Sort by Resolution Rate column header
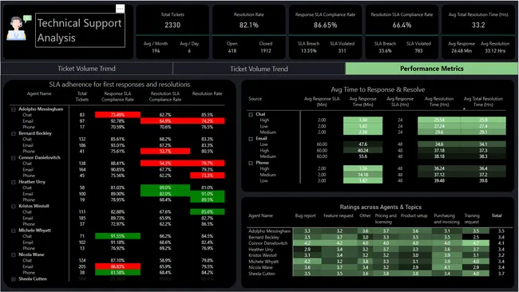The width and height of the screenshot is (519, 292). coord(208,93)
